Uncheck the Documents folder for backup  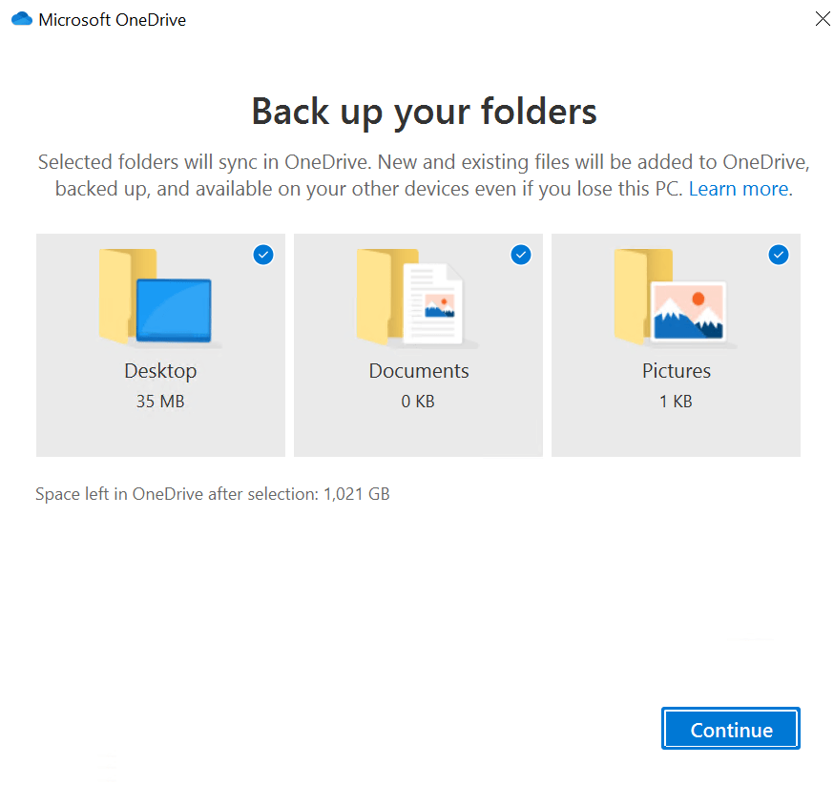[x=520, y=255]
